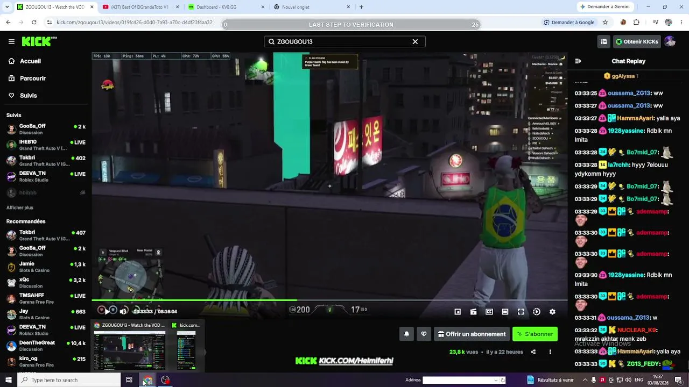The height and width of the screenshot is (387, 689).
Task: Open TMSAHFF recommended channel
Action: point(46,299)
